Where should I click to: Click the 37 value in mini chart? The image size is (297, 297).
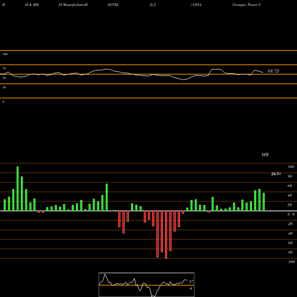coord(191,282)
